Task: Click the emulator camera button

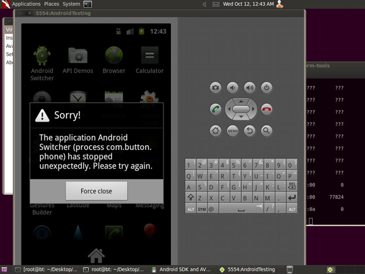Action: coord(216,88)
